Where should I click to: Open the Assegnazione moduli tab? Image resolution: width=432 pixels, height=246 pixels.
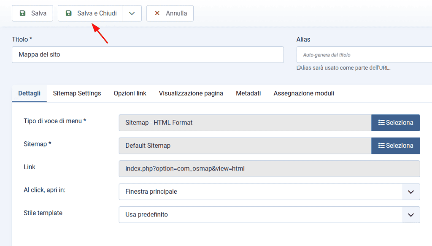303,93
